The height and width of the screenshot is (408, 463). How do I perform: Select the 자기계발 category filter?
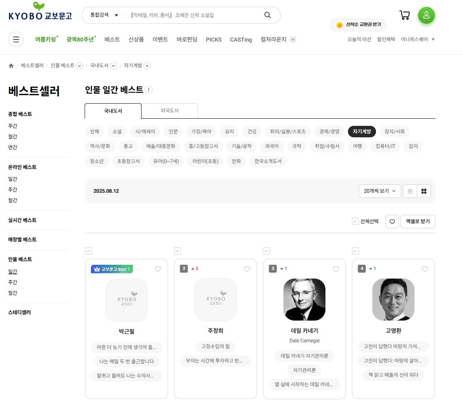tap(361, 131)
